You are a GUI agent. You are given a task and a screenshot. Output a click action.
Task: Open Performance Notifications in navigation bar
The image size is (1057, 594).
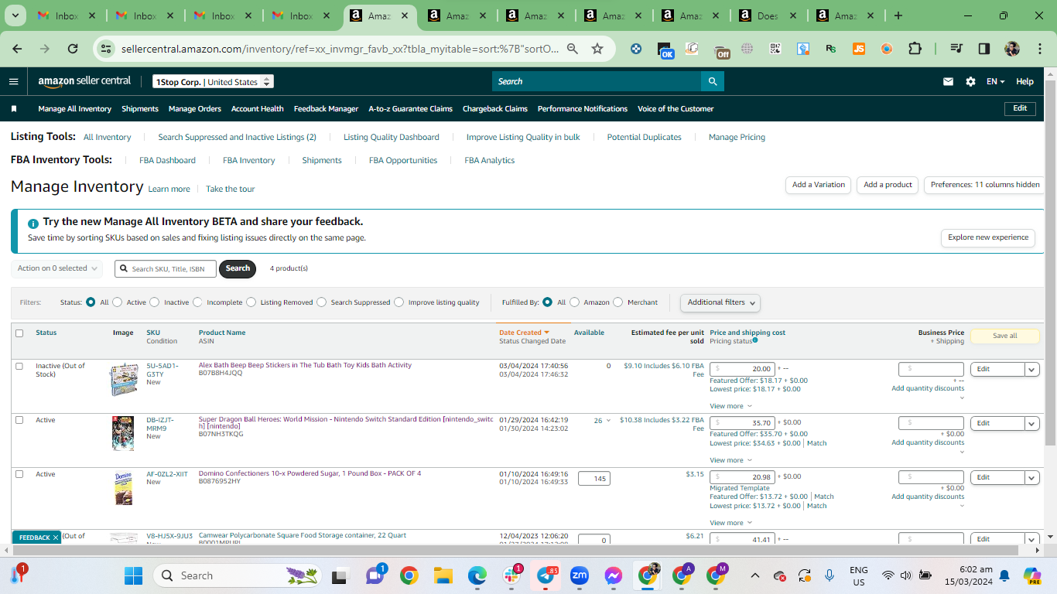(583, 109)
